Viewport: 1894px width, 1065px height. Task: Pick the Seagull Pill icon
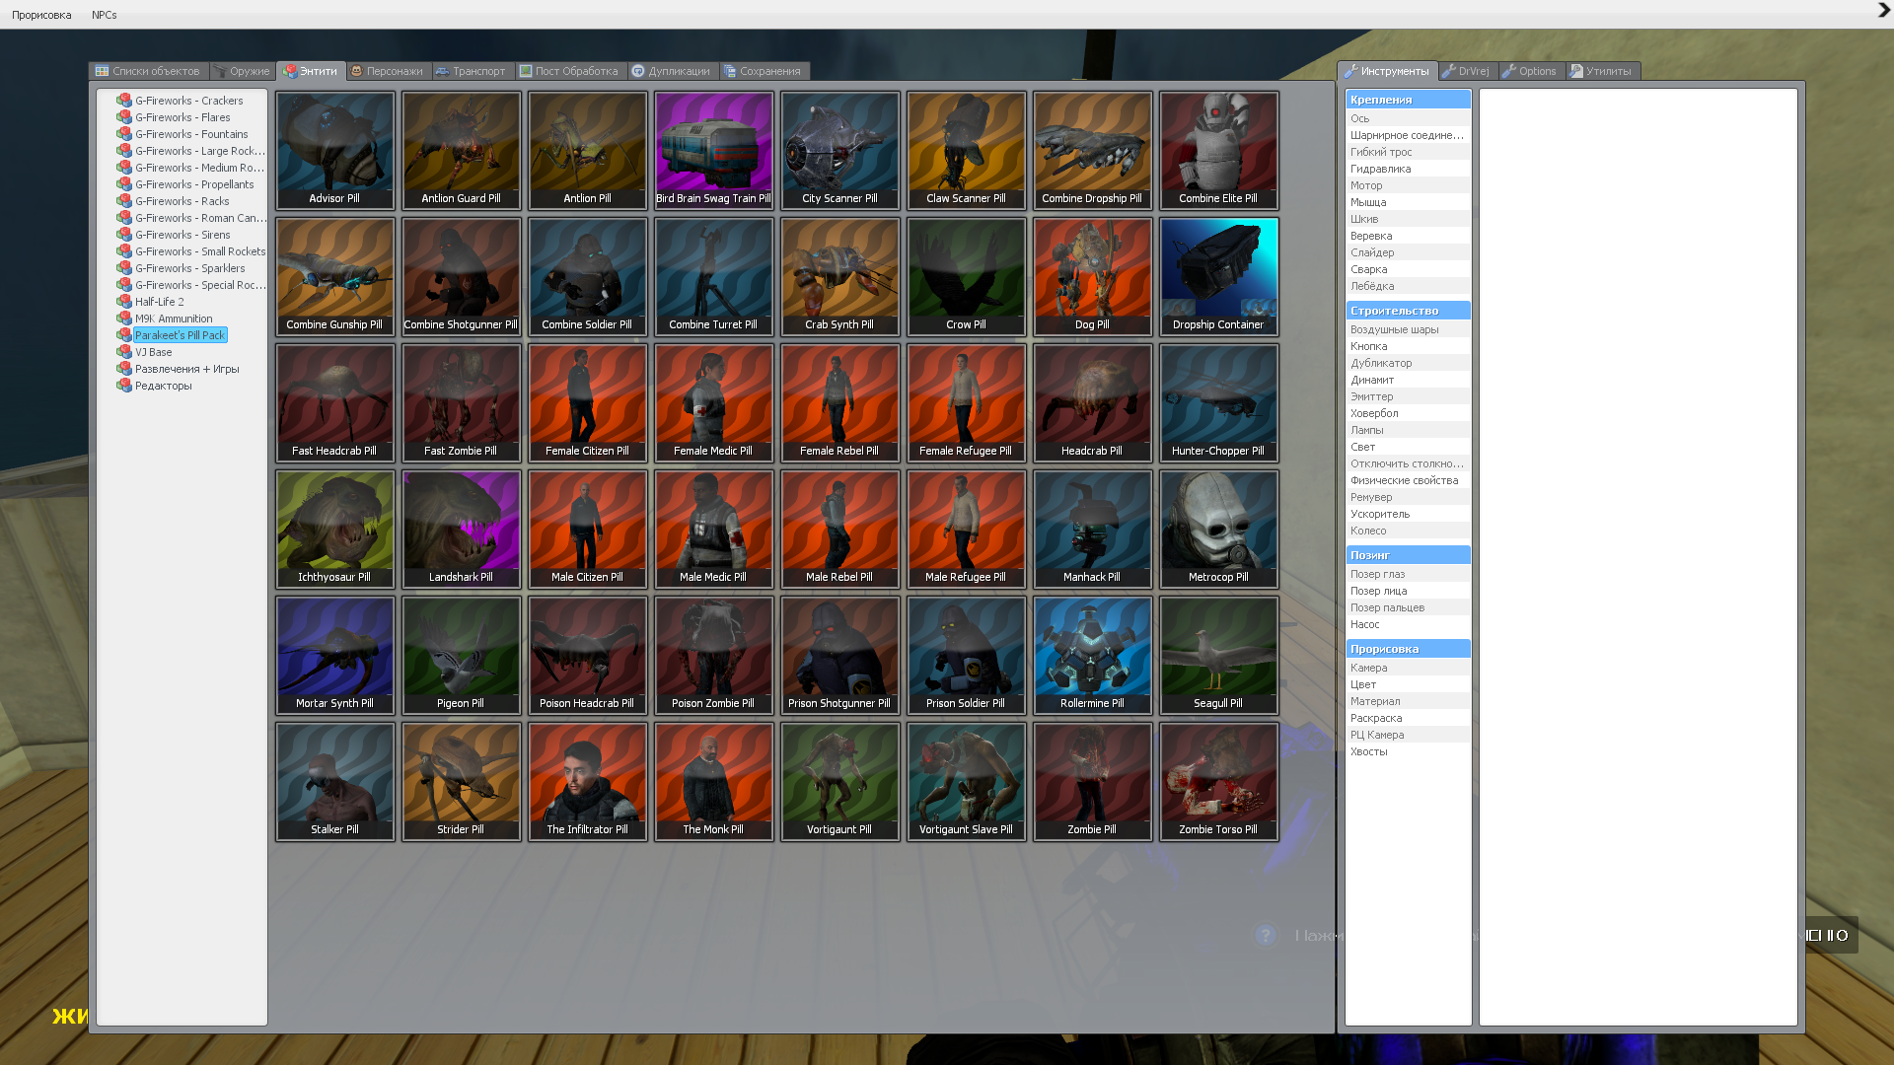coord(1219,655)
